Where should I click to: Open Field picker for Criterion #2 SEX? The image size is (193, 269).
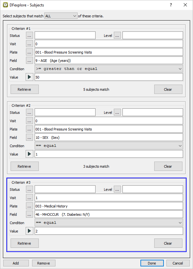[x=29, y=138]
